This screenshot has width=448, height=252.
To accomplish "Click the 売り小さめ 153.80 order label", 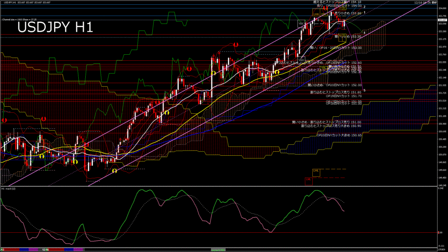I will (x=348, y=14).
